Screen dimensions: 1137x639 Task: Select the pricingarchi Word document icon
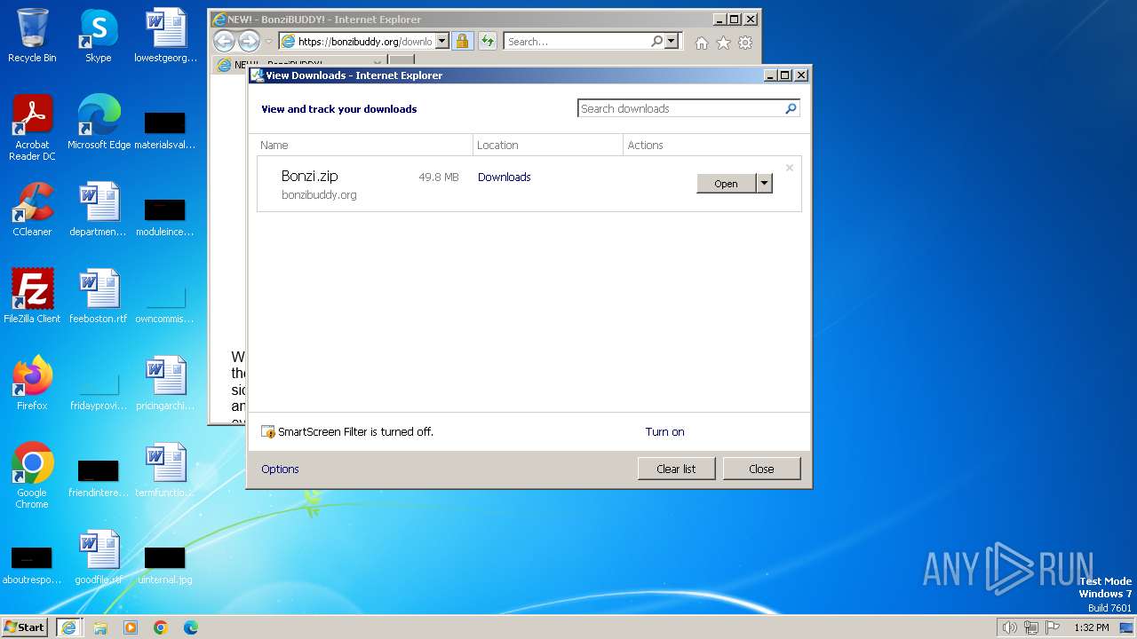coord(165,383)
